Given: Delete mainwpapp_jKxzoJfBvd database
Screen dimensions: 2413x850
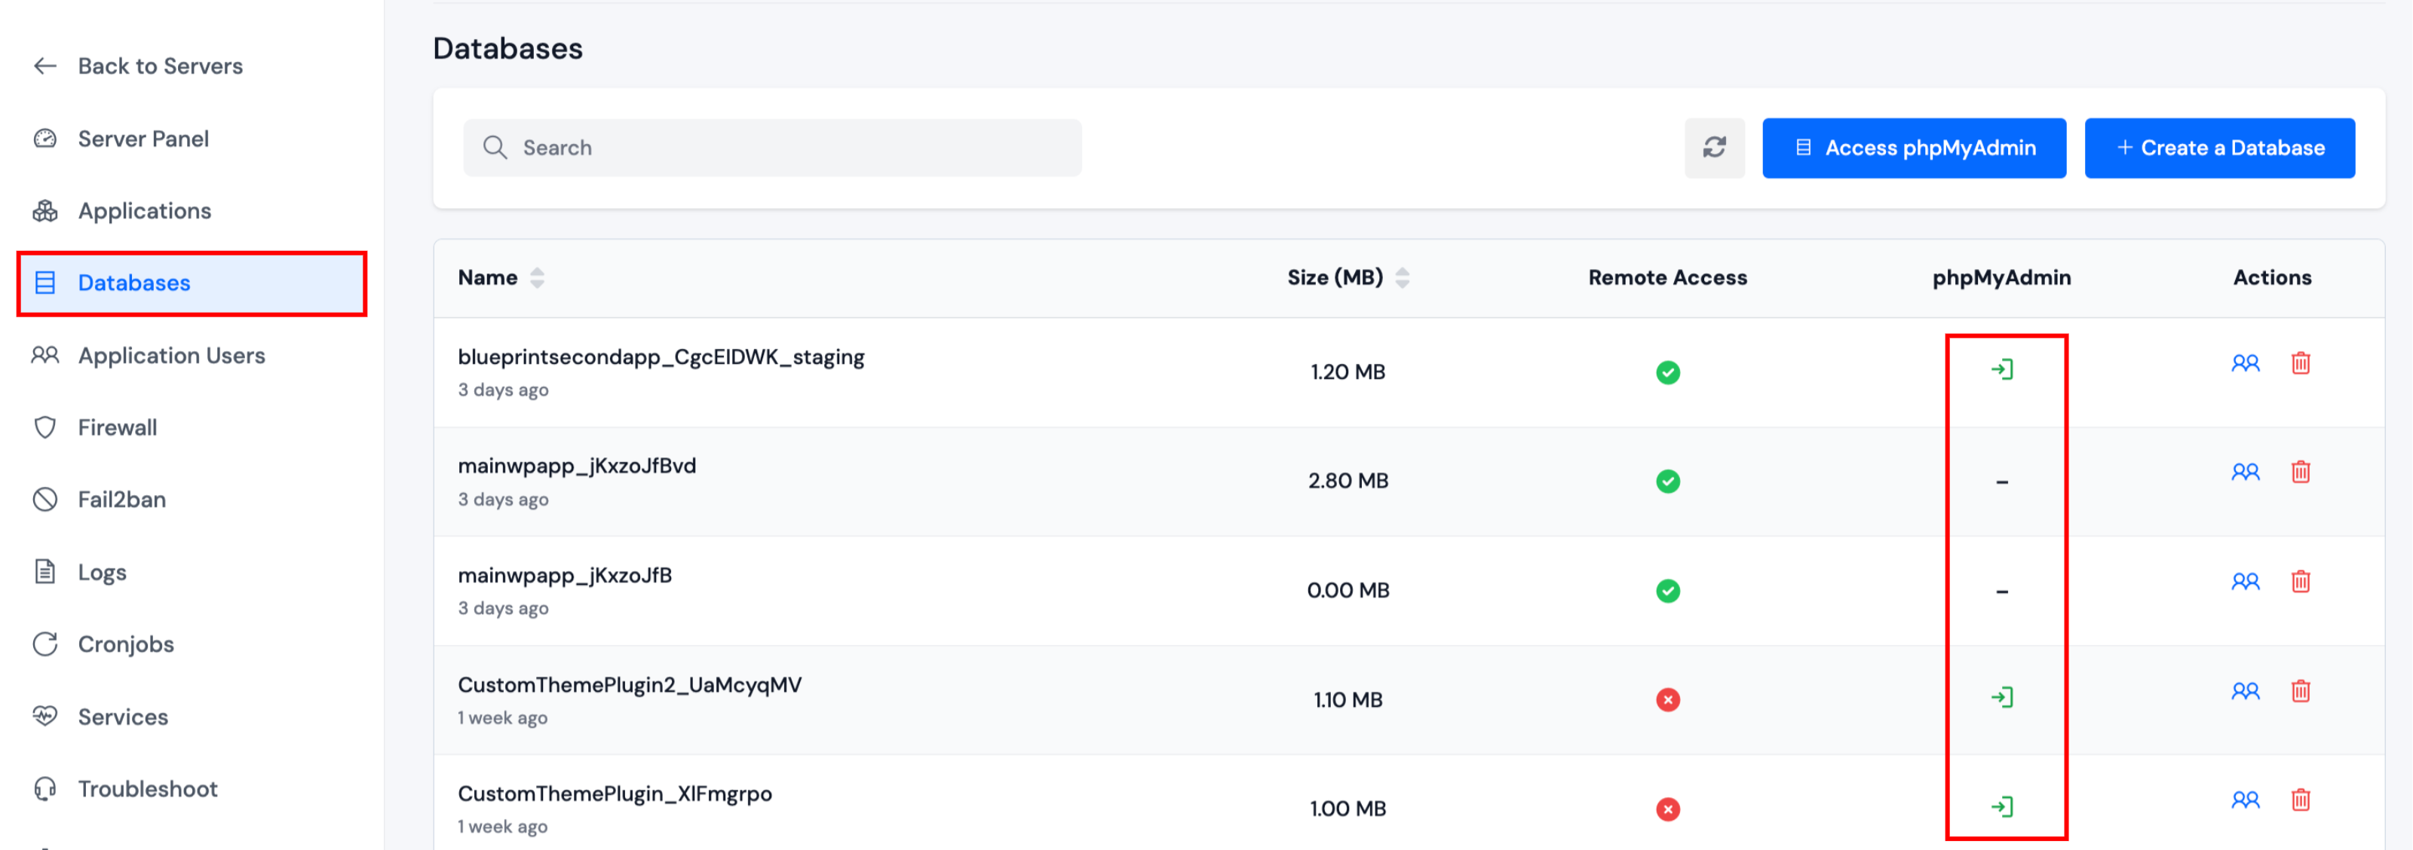Looking at the screenshot, I should [2301, 472].
